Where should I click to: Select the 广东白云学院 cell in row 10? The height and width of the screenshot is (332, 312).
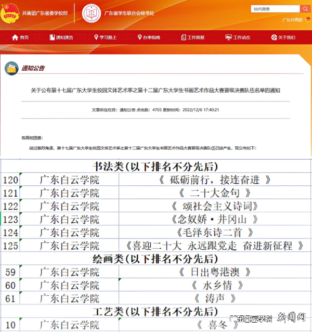(x=69, y=325)
